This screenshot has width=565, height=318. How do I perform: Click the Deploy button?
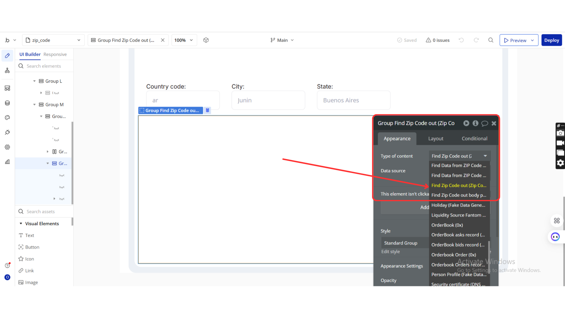click(551, 40)
